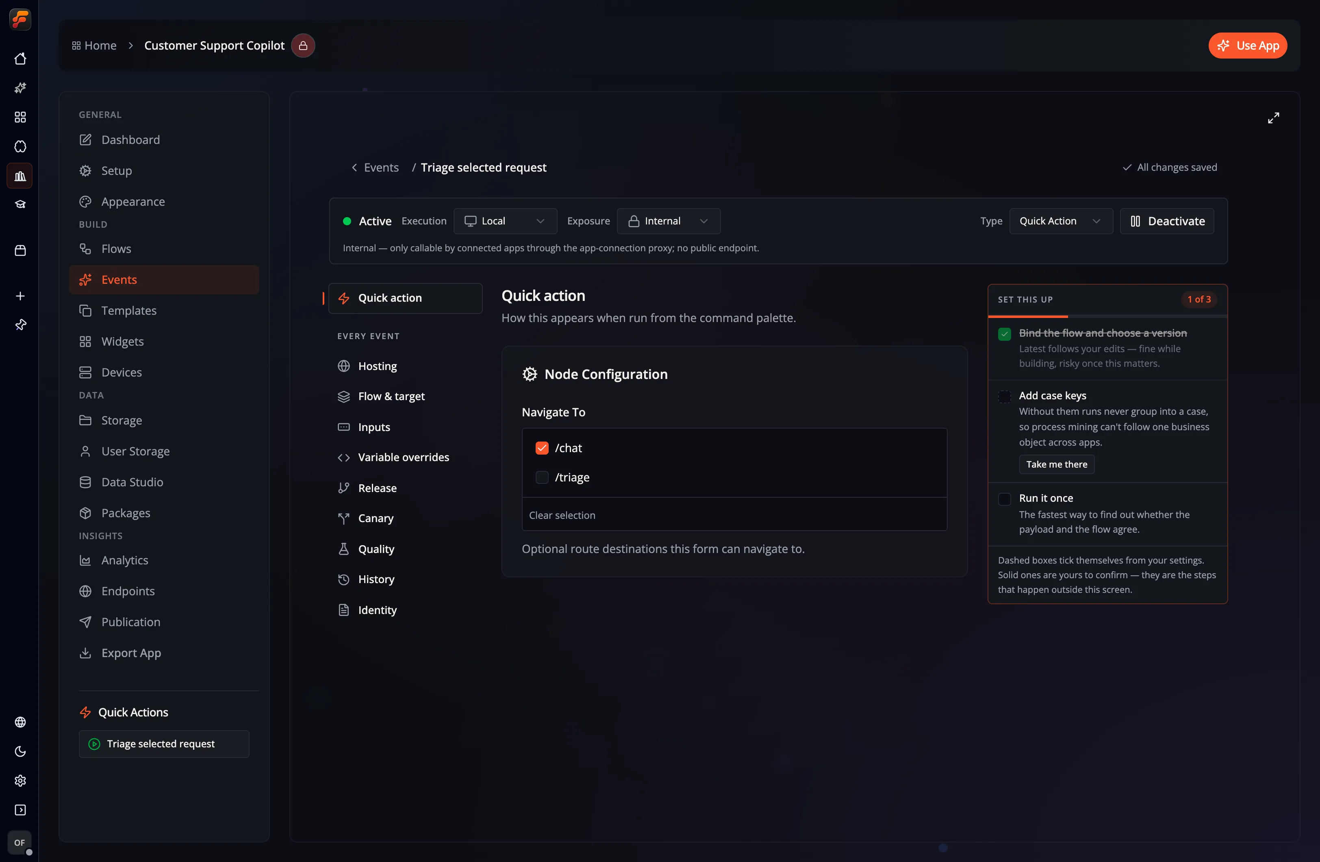Expand panel with fullscreen arrows icon
This screenshot has width=1320, height=862.
click(x=1273, y=118)
